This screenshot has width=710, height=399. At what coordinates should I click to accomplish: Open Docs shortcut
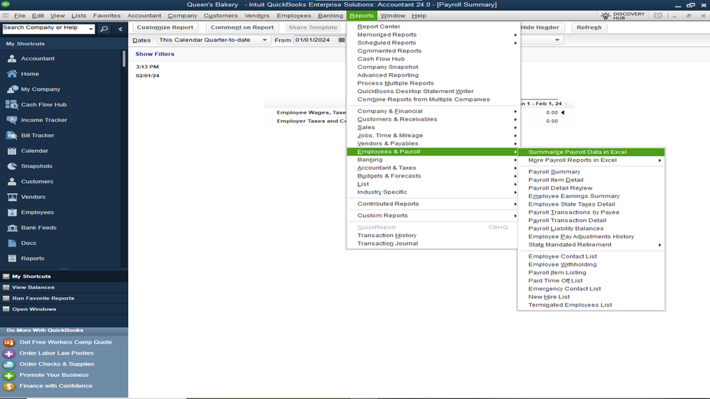(28, 243)
